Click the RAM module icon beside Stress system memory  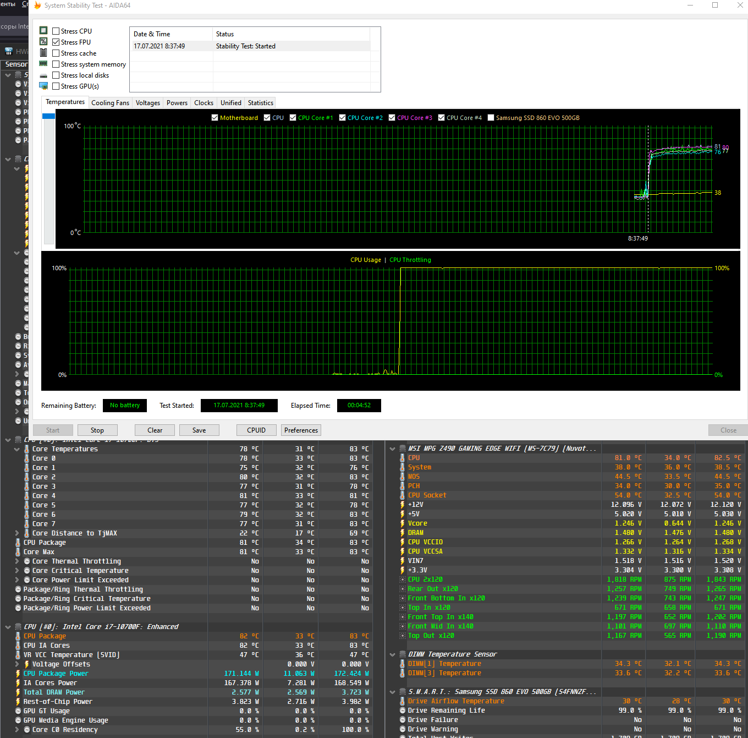(43, 64)
